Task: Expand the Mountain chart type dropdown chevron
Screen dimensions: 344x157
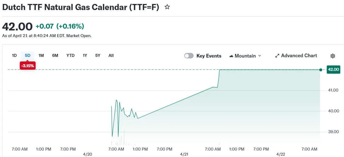Action: coord(260,56)
